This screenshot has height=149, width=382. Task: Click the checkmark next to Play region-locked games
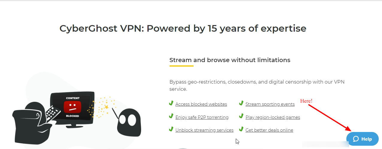[241, 116]
